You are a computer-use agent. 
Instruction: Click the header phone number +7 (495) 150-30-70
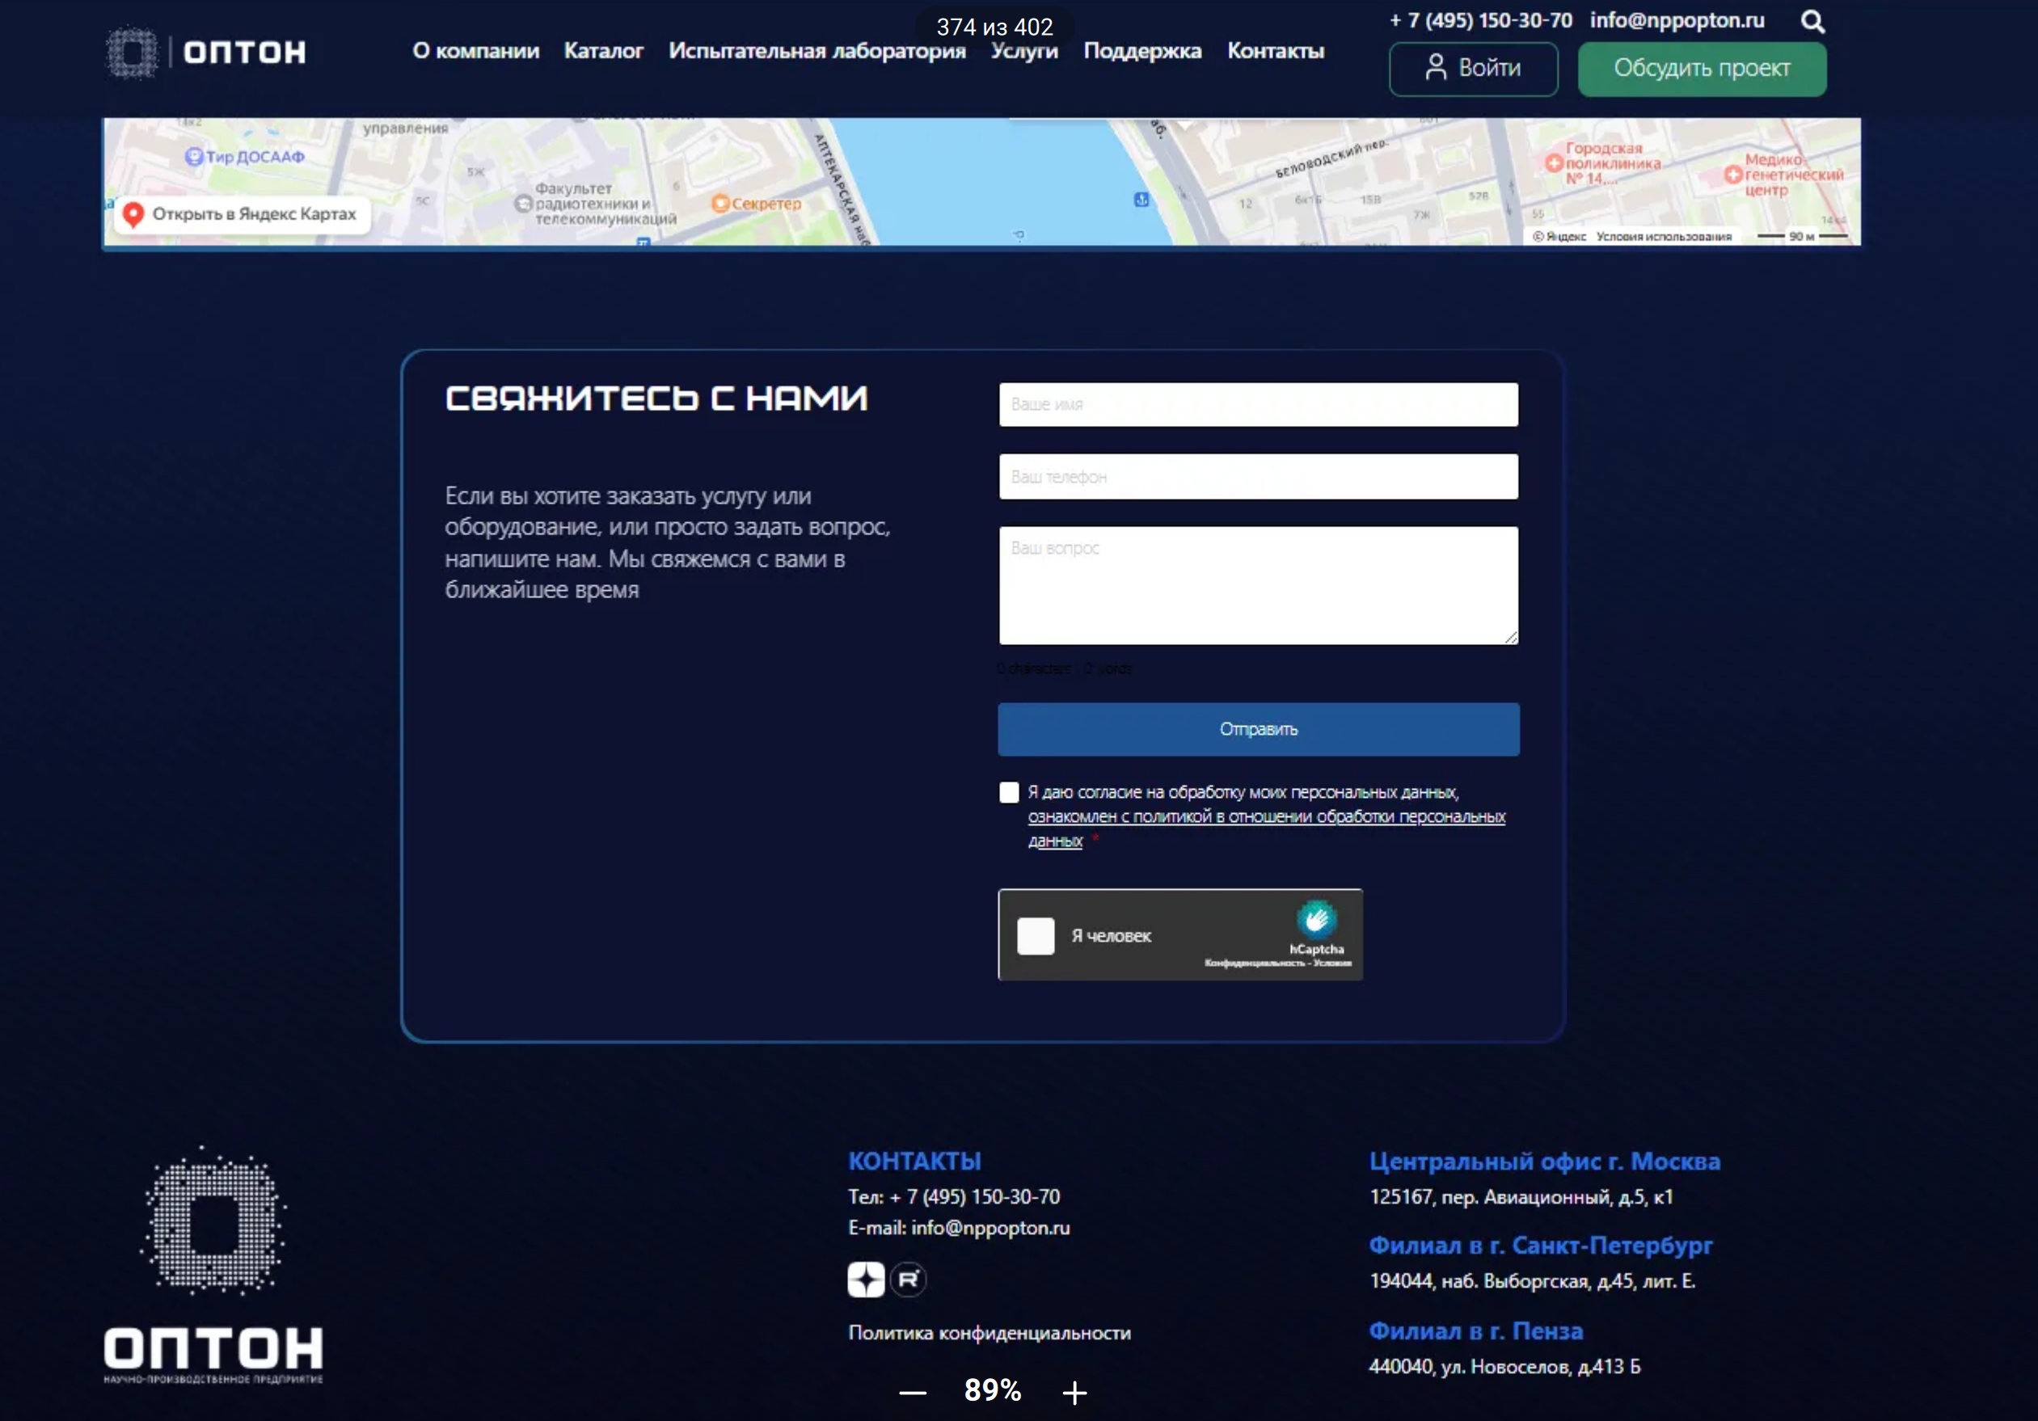pyautogui.click(x=1480, y=19)
